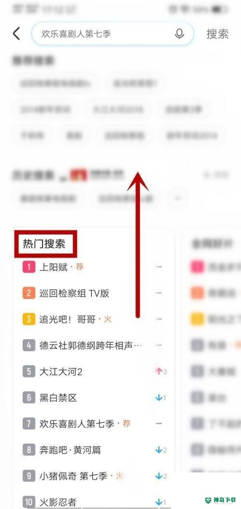Choose 黑白禁区 in hot searches
Screen dimensions: 241x509
click(58, 398)
